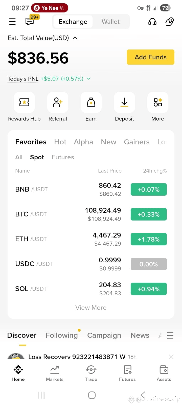Open the Rewards Hub ticket icon
This screenshot has width=182, height=406.
(x=24, y=102)
